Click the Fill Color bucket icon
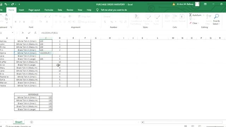 pos(41,22)
